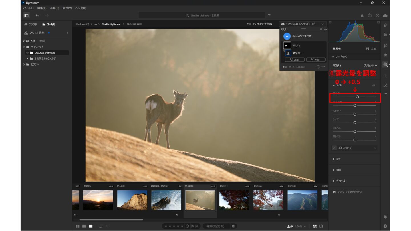Switch to single photo detail view
This screenshot has height=231, width=411.
tap(91, 226)
